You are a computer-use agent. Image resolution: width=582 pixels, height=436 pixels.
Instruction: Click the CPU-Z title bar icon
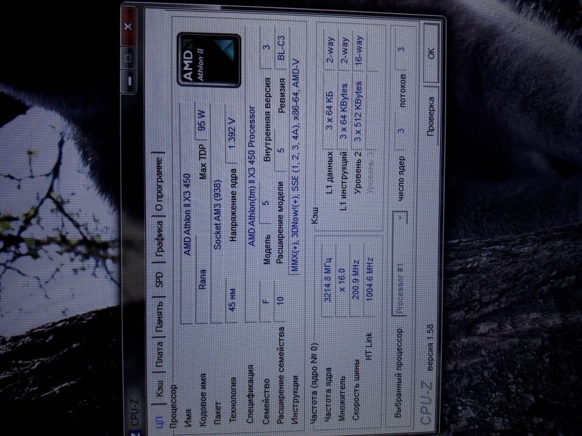point(134,433)
